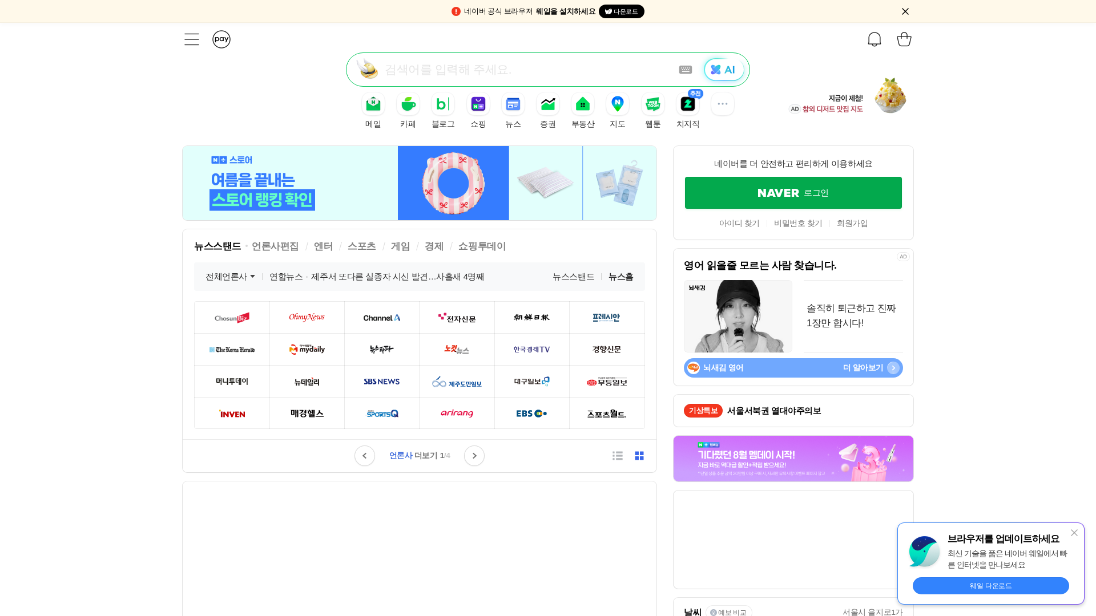Select the 쇼핑투데이 tab
This screenshot has height=616, width=1096.
(x=482, y=246)
